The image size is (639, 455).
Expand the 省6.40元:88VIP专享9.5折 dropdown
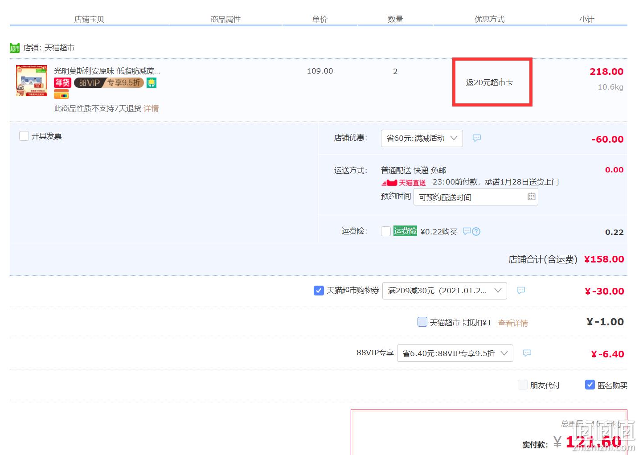455,353
